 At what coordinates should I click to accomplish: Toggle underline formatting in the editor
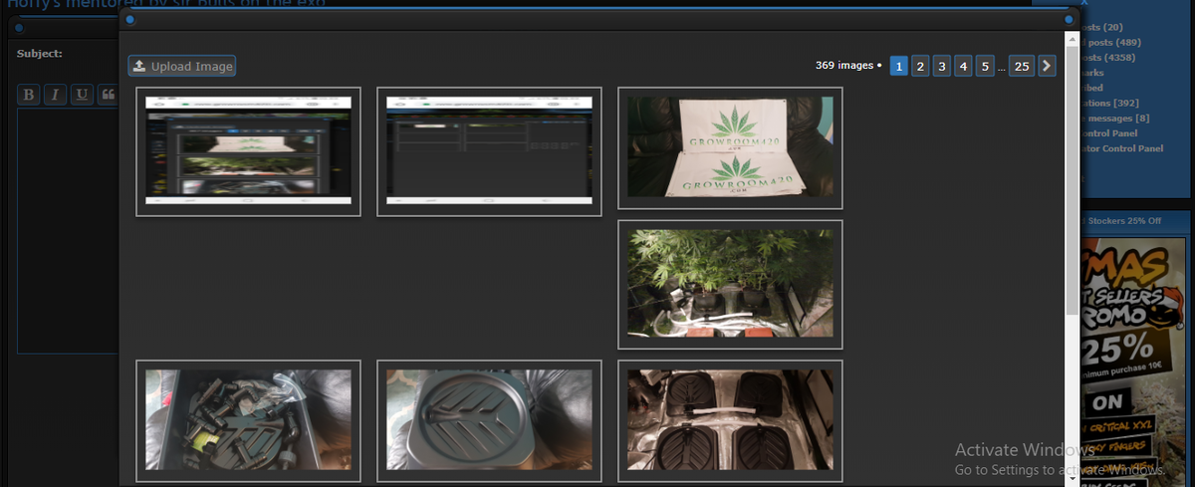(x=82, y=95)
